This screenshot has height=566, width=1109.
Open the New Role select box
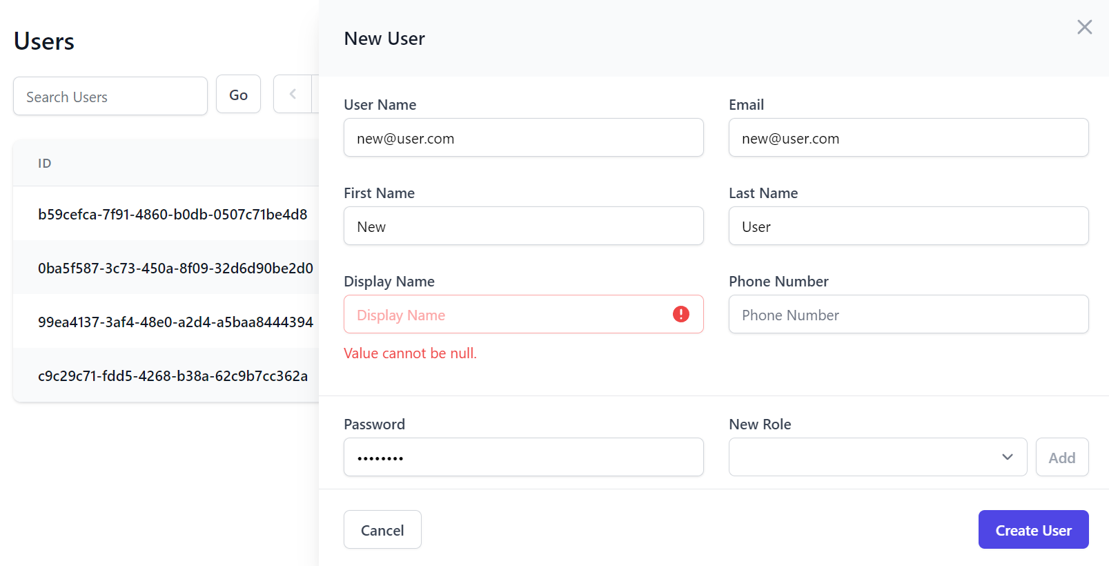tap(877, 457)
